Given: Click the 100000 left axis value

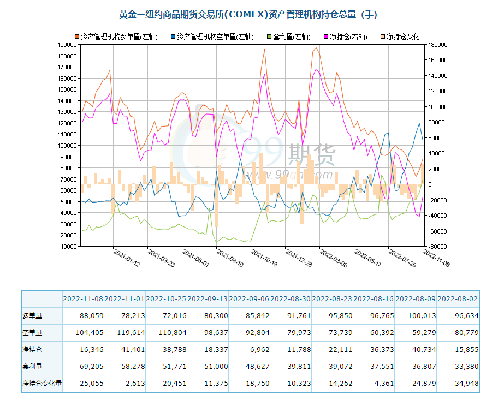Looking at the screenshot, I should click(x=67, y=146).
